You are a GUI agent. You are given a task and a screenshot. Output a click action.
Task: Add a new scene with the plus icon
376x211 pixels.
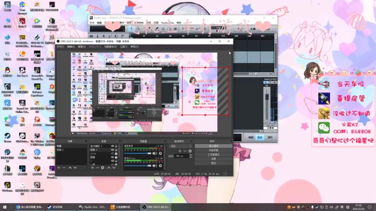59,168
